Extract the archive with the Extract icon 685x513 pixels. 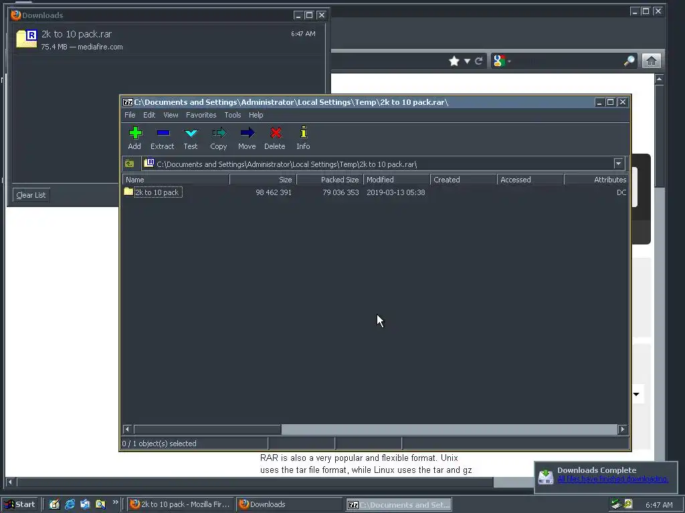click(163, 133)
